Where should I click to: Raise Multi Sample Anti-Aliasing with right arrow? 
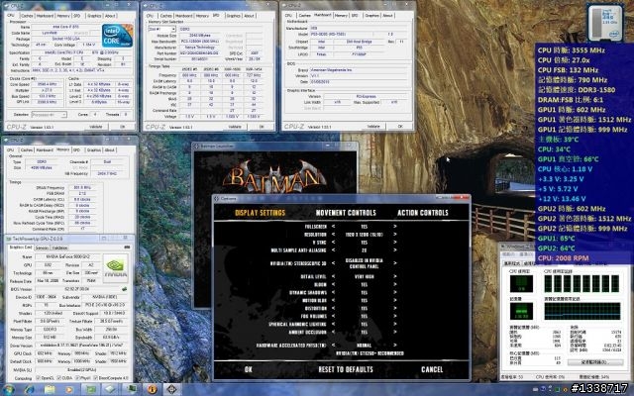394,250
